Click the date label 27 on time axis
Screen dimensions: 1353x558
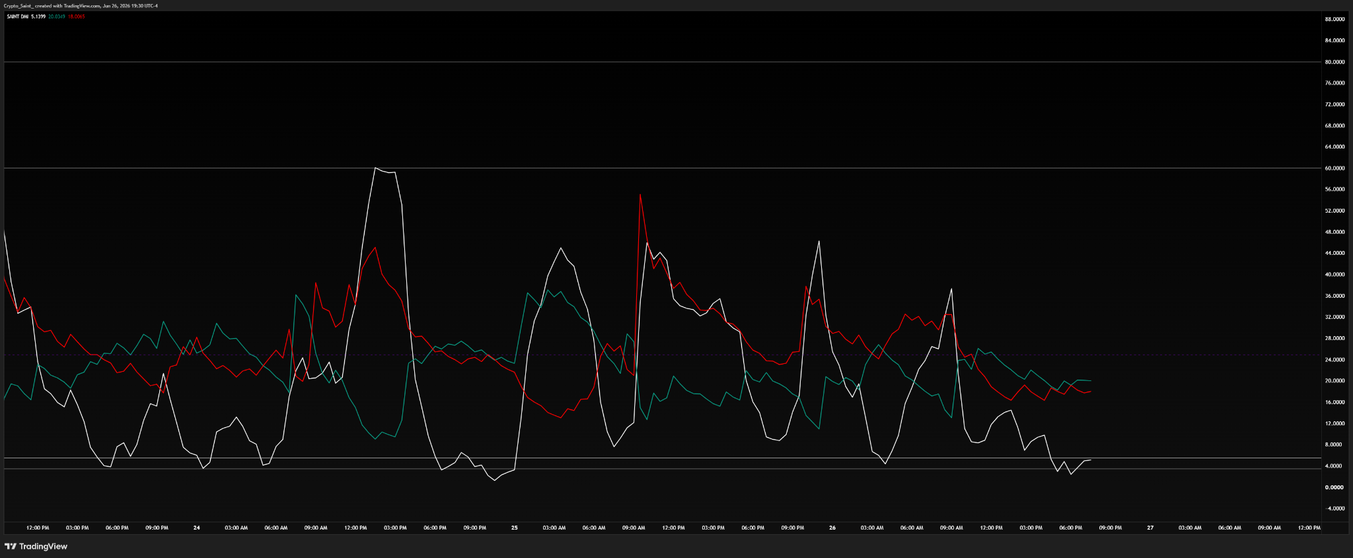pos(1150,528)
